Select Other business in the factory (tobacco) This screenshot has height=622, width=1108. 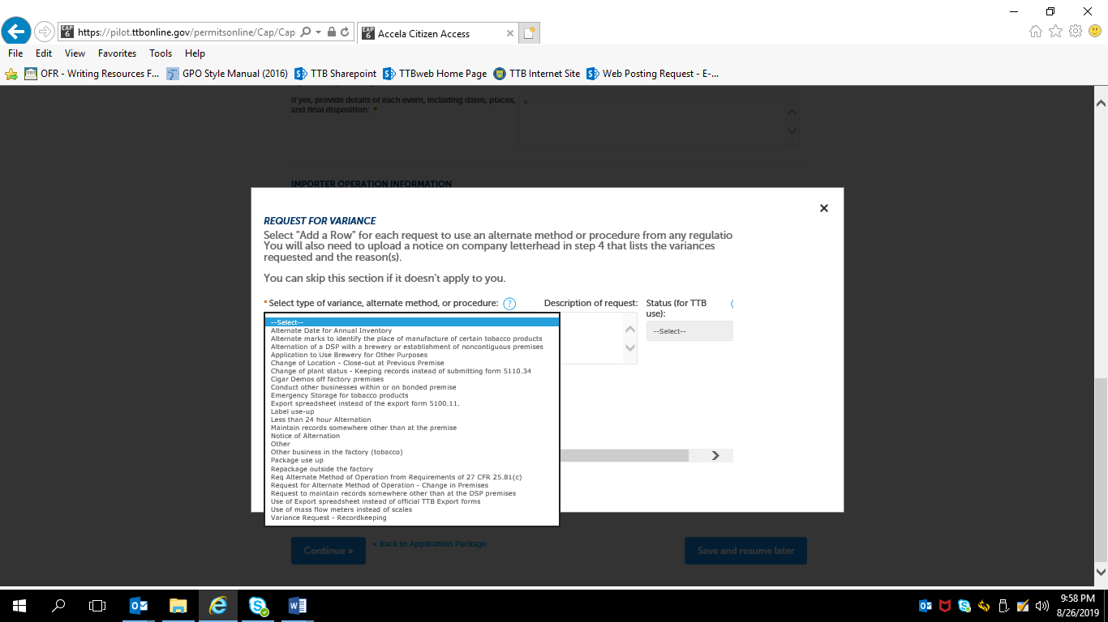click(412, 452)
